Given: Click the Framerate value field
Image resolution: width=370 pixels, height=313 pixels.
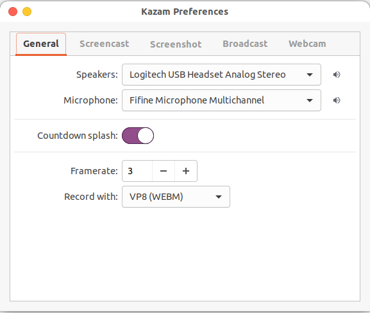Looking at the screenshot, I should click(x=137, y=171).
